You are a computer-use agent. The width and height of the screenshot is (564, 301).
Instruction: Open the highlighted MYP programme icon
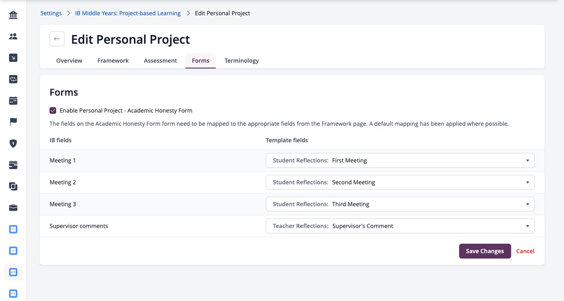(13, 272)
